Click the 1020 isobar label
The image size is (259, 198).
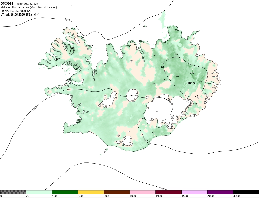pos(163,189)
